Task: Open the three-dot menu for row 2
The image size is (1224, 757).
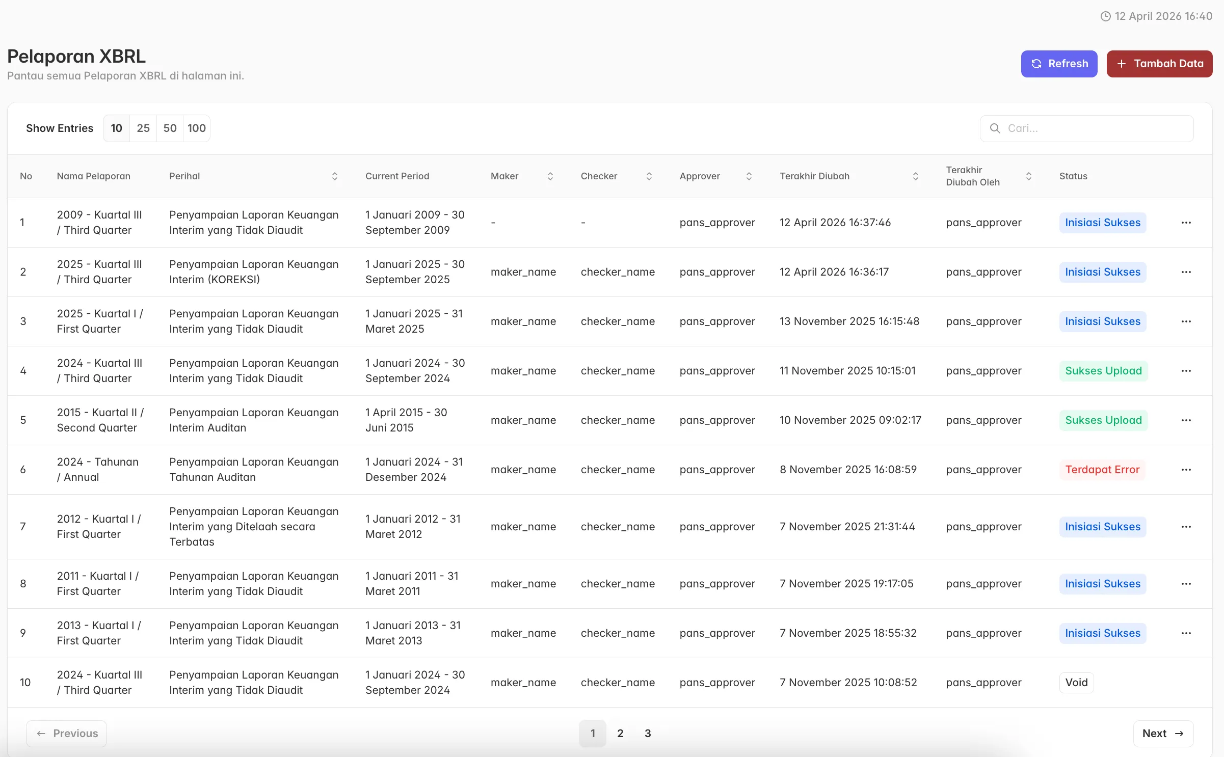Action: [x=1186, y=272]
